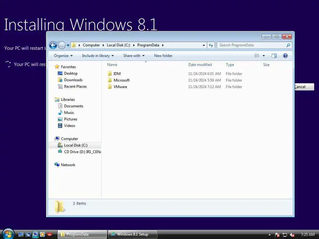Sort by Type column header

230,65
